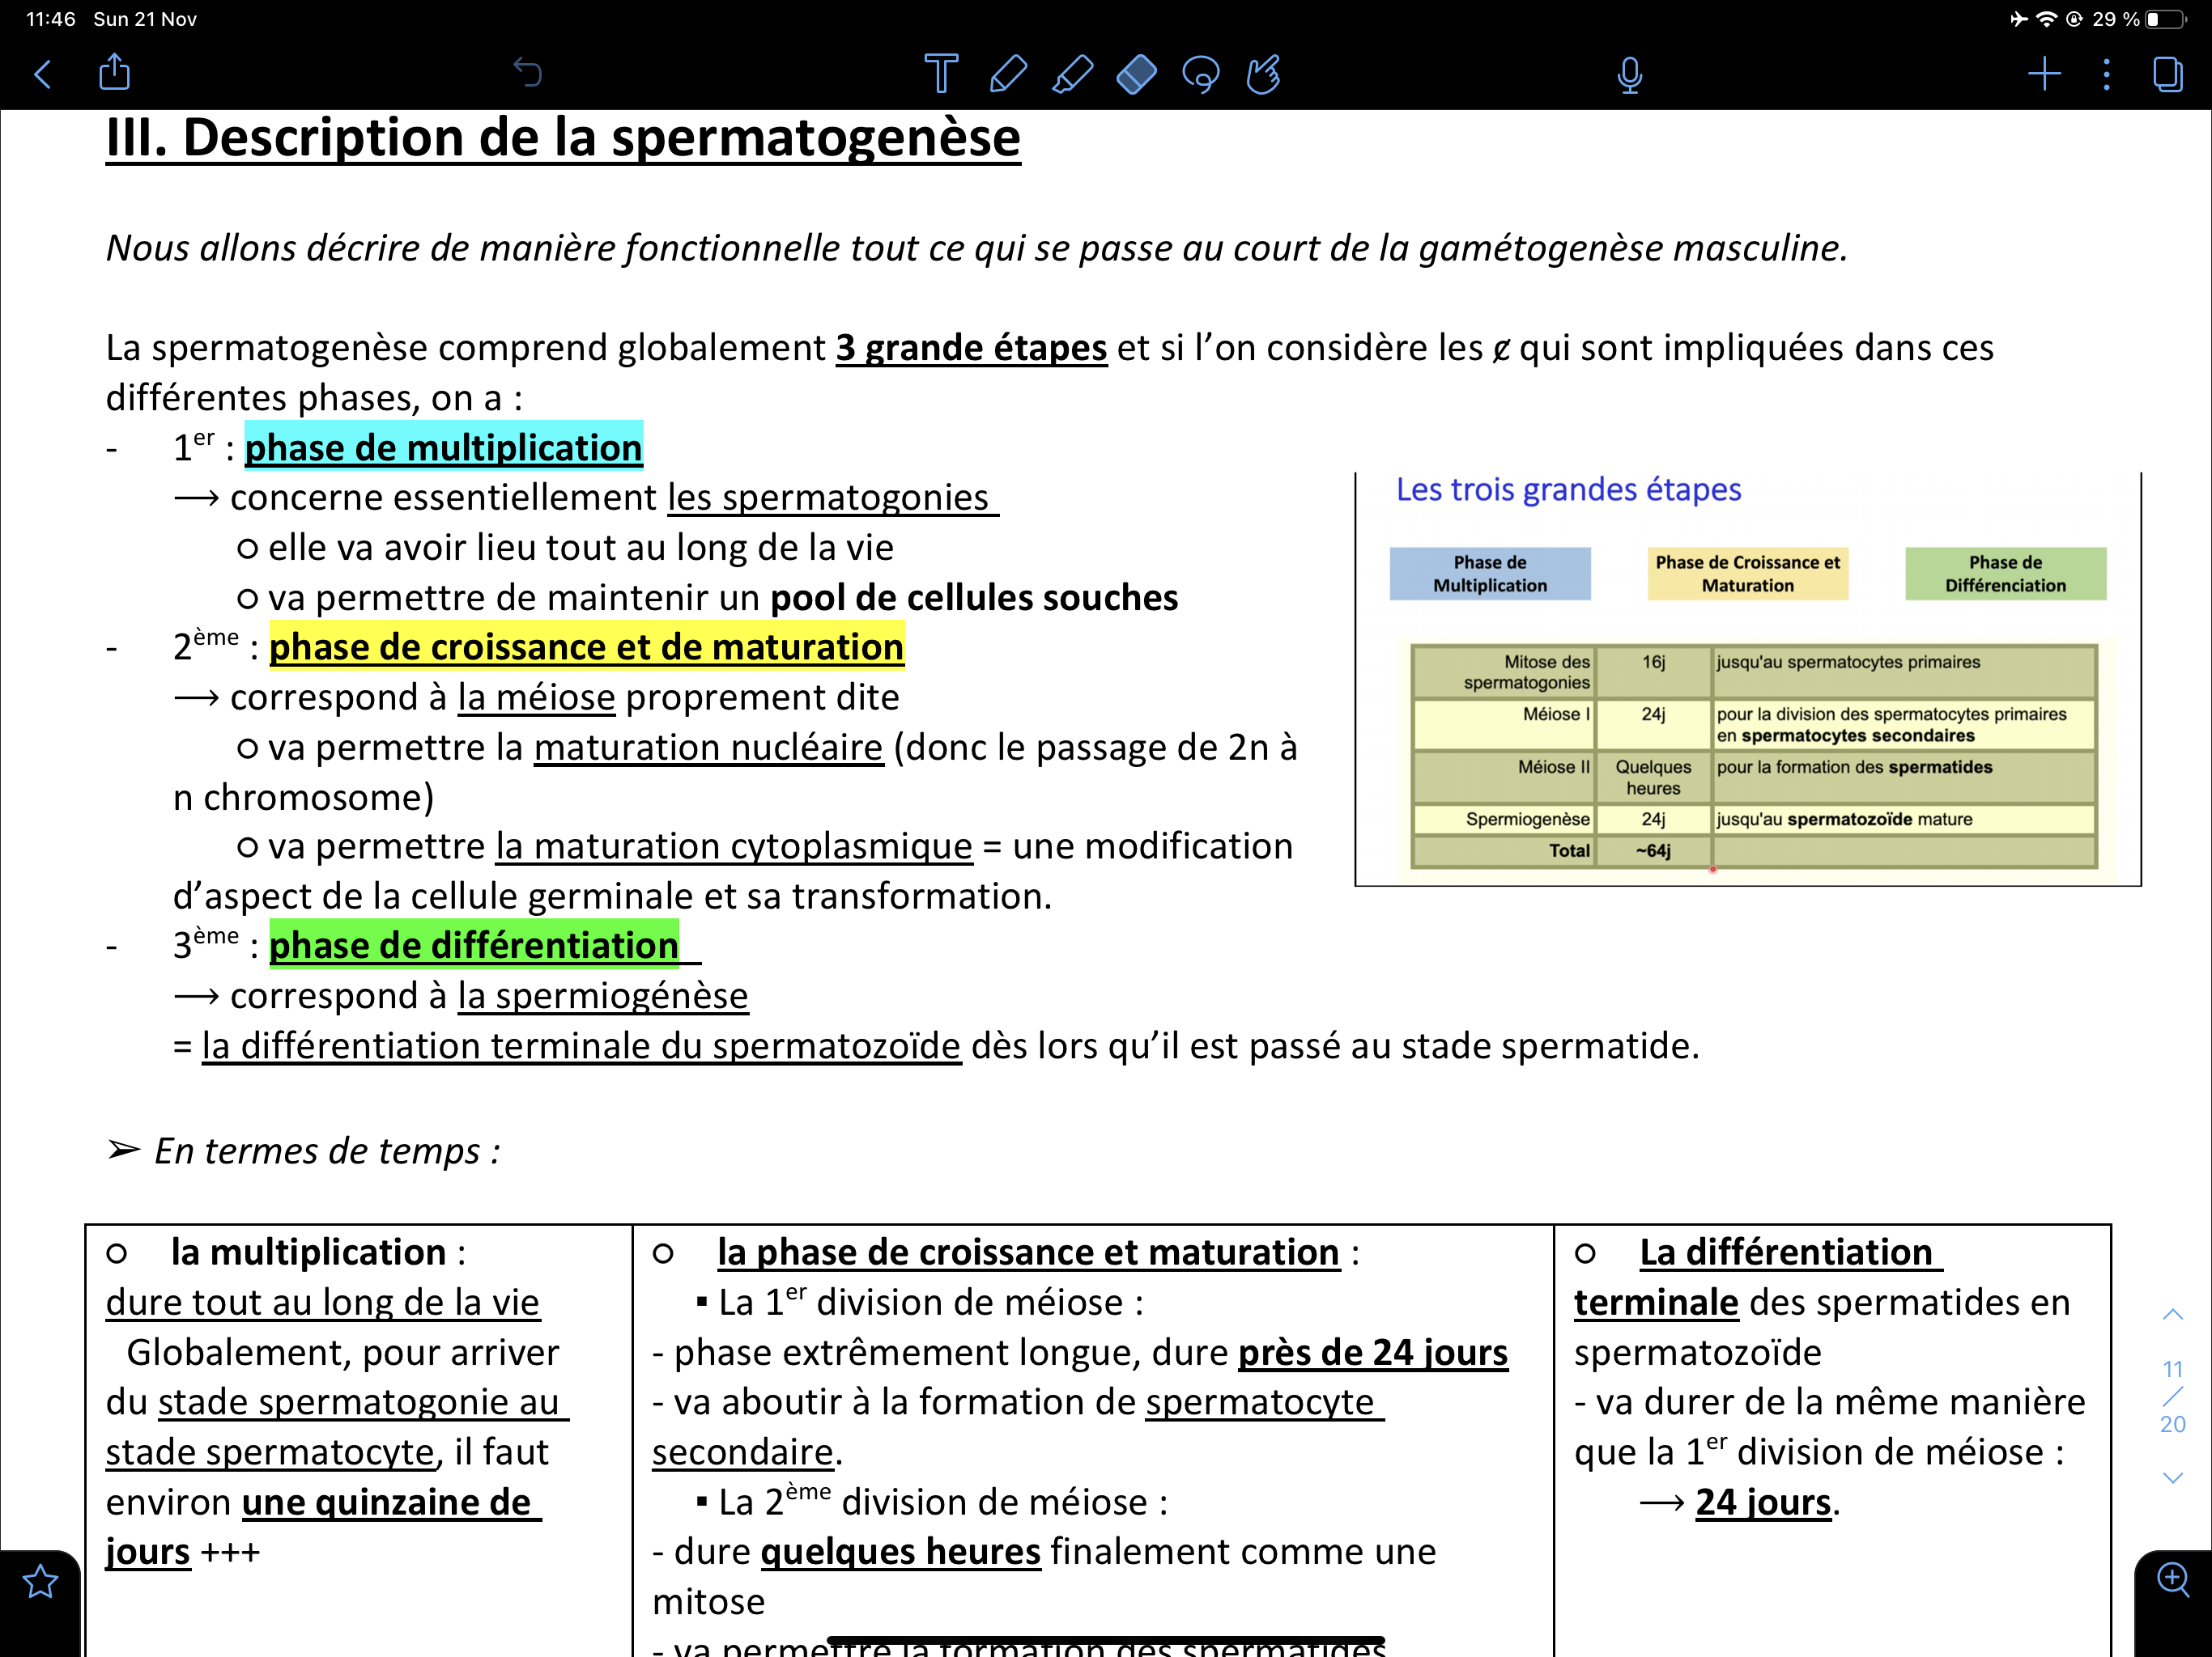This screenshot has width=2212, height=1657.
Task: Go to next page with down chevron
Action: click(x=2172, y=1477)
